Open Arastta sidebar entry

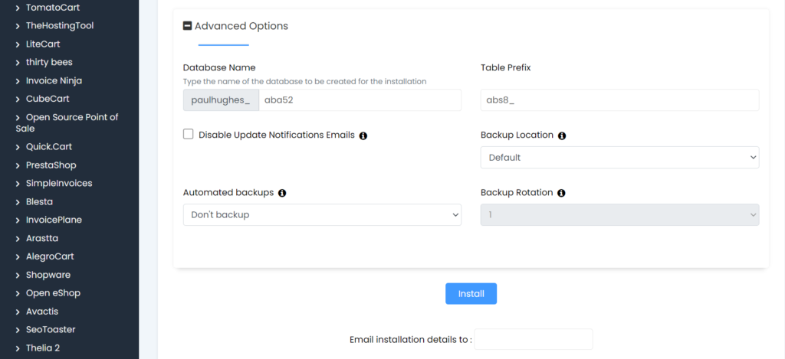pos(42,238)
